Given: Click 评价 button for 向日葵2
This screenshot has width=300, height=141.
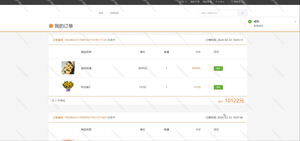Looking at the screenshot, I should coord(218,87).
